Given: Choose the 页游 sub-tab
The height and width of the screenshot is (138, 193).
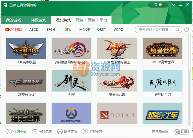Looking at the screenshot, I should [x=91, y=20].
